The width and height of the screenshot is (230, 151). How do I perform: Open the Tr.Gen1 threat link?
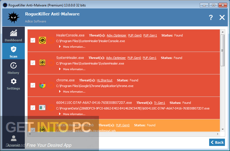click(160, 103)
